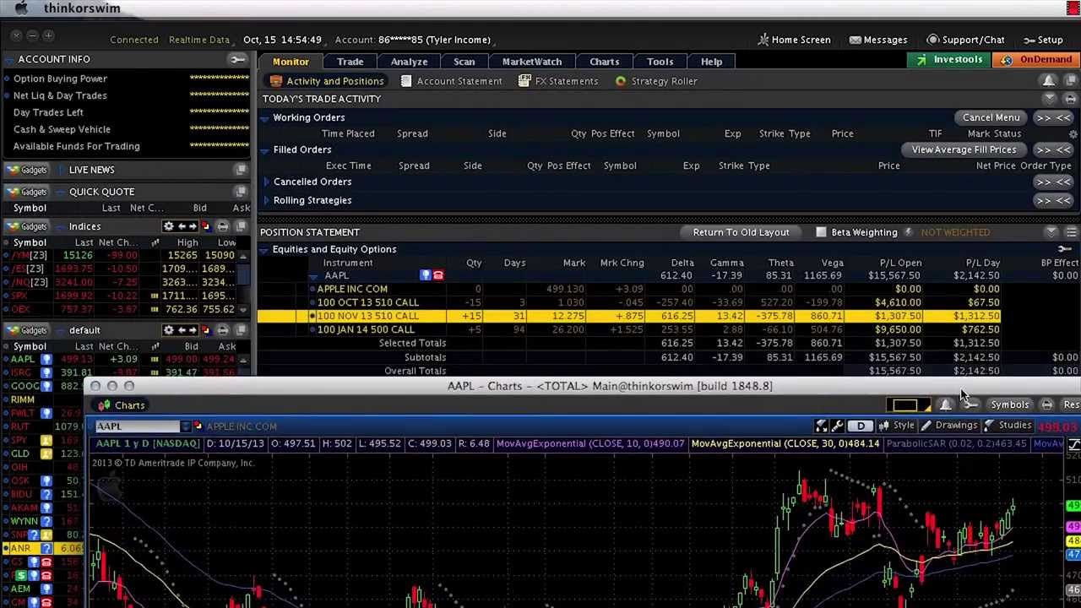Open Support/Chat
This screenshot has height=608, width=1081.
point(966,40)
